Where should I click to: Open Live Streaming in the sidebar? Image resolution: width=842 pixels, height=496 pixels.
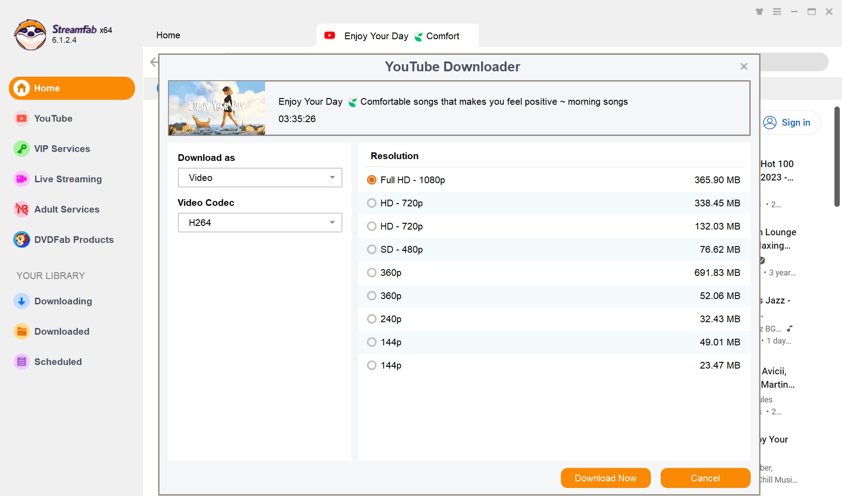coord(68,179)
